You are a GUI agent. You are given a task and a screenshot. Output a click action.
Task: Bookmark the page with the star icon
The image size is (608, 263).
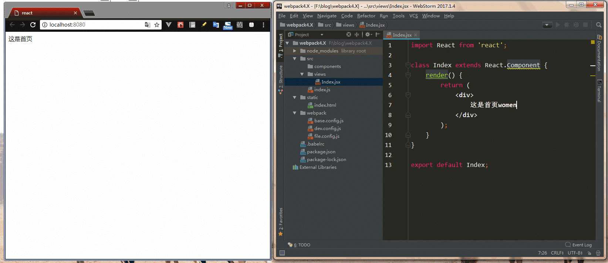coord(157,25)
